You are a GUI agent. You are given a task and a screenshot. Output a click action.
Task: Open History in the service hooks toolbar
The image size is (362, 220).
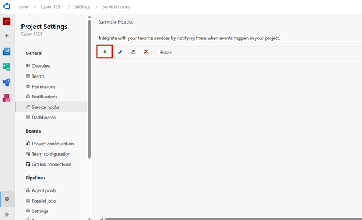[x=165, y=52]
